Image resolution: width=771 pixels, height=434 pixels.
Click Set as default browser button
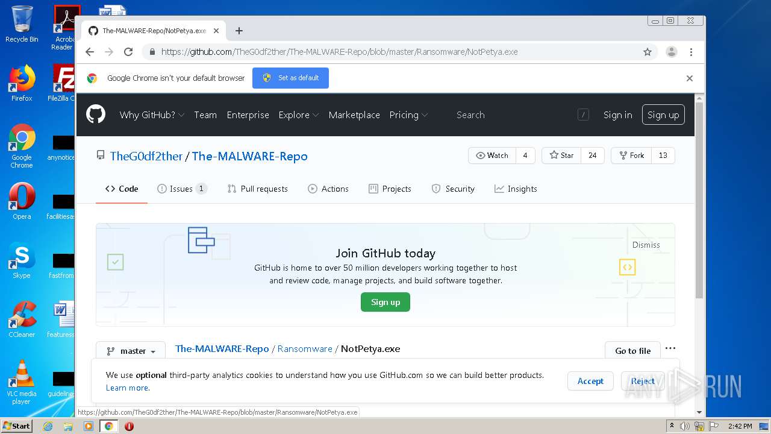click(x=290, y=78)
